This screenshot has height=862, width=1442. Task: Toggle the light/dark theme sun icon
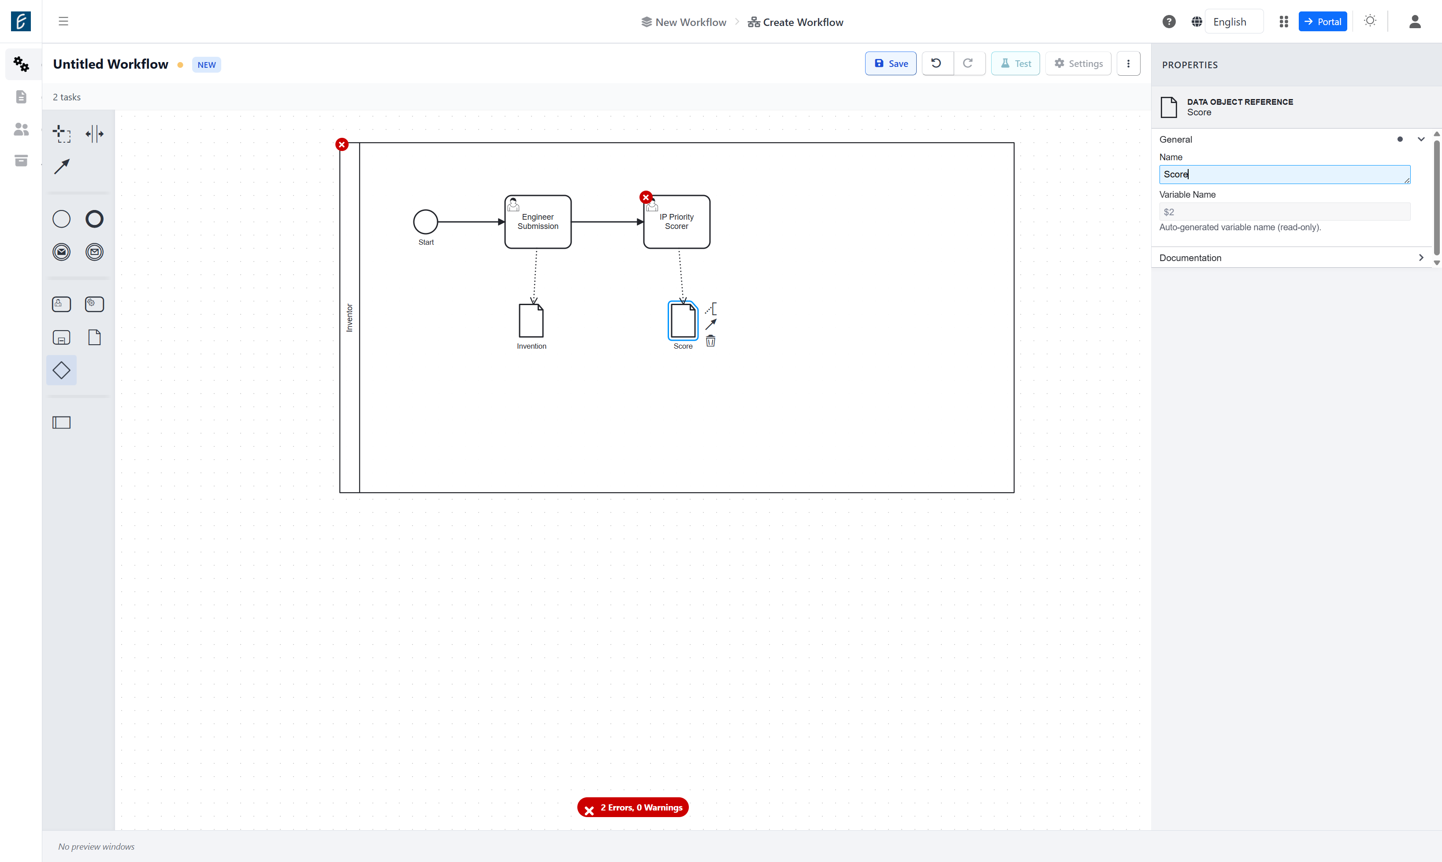[1370, 21]
